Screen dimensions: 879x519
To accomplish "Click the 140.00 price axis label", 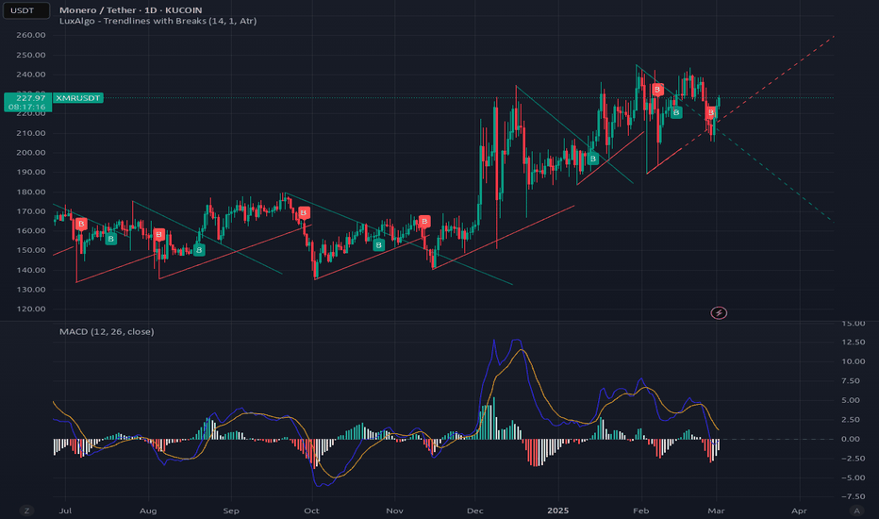I will [x=31, y=270].
